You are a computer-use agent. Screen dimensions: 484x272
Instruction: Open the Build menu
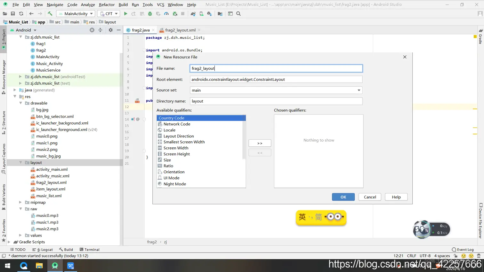click(123, 4)
